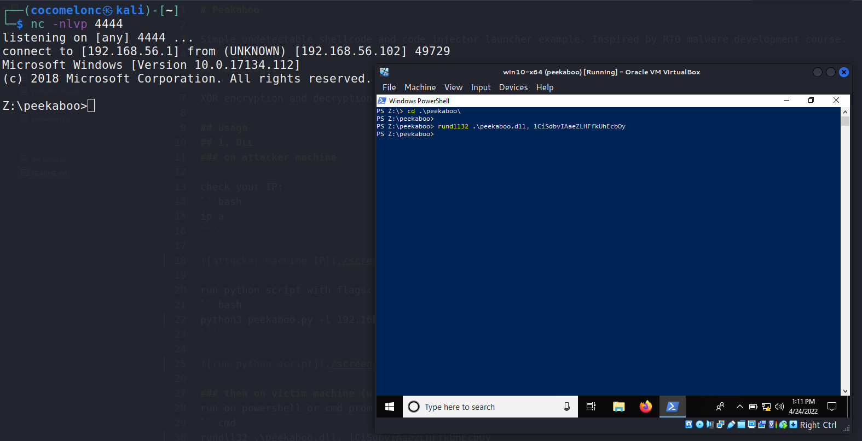The width and height of the screenshot is (862, 441).
Task: Click the PowerShell scrollbar up arrow
Action: click(x=845, y=111)
